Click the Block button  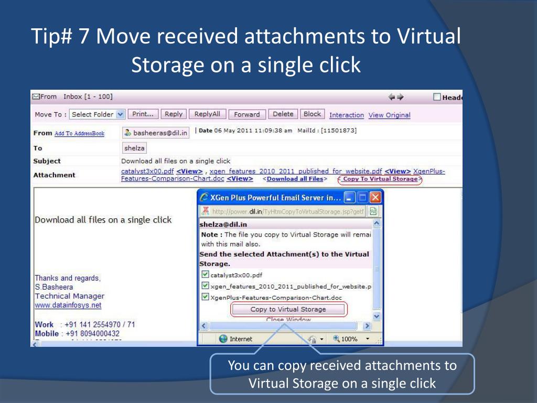tap(313, 114)
